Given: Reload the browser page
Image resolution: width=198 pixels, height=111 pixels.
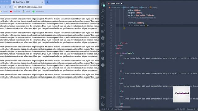Looking at the screenshot, I should click(x=10, y=7).
